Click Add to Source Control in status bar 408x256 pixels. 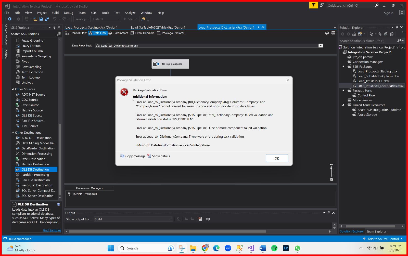pos(383,239)
